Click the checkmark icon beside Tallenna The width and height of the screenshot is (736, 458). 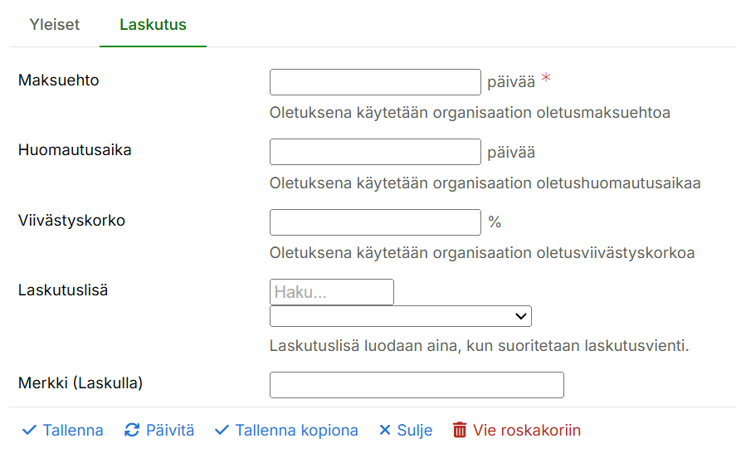[29, 430]
